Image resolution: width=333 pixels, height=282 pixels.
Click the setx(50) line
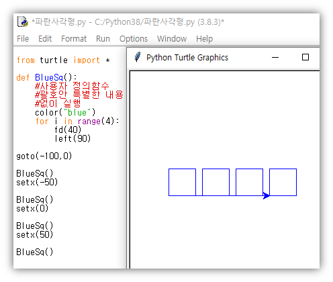coord(34,234)
